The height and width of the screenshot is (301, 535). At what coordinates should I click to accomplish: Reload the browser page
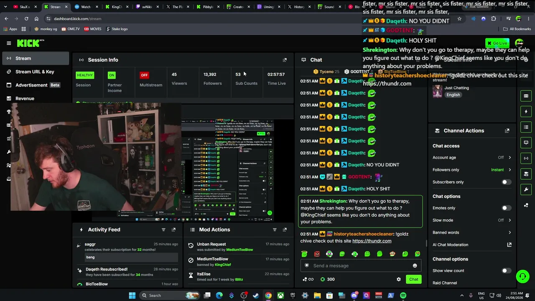[x=26, y=19]
